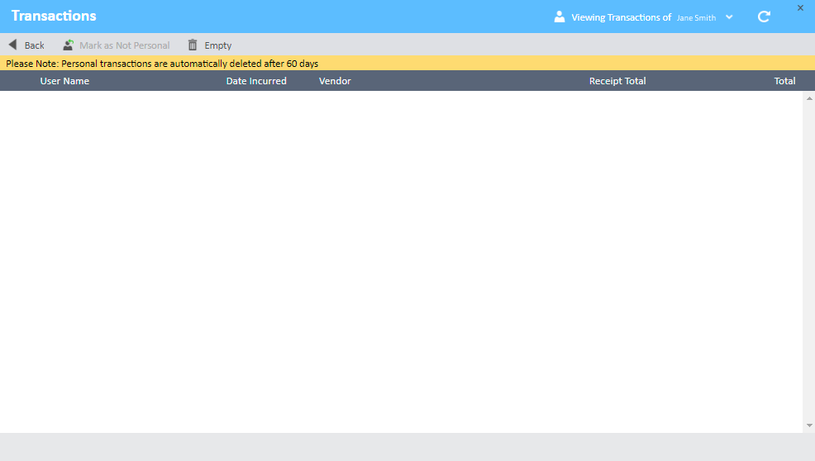Click the scrollbar up arrow
This screenshot has width=815, height=461.
(808, 98)
